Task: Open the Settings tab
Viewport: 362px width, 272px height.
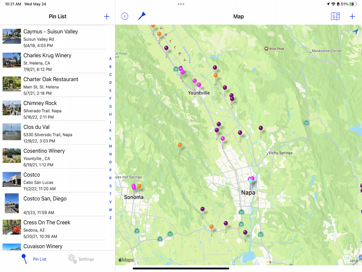Action: 81,259
